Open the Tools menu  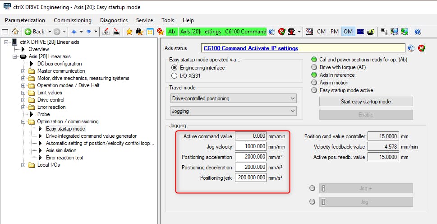point(168,20)
